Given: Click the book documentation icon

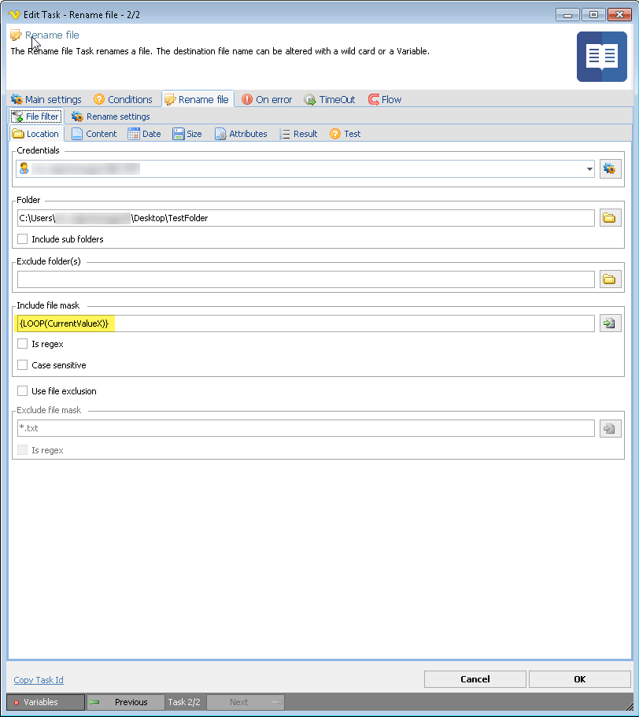Looking at the screenshot, I should pos(601,57).
